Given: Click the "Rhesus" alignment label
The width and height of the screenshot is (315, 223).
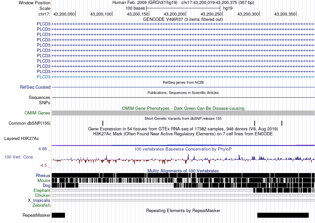Looking at the screenshot, I should [43, 176].
